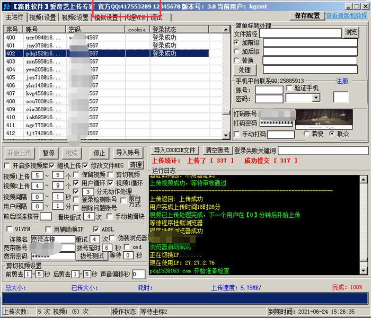
Task: Click the 连接名 input field
Action: point(53,239)
